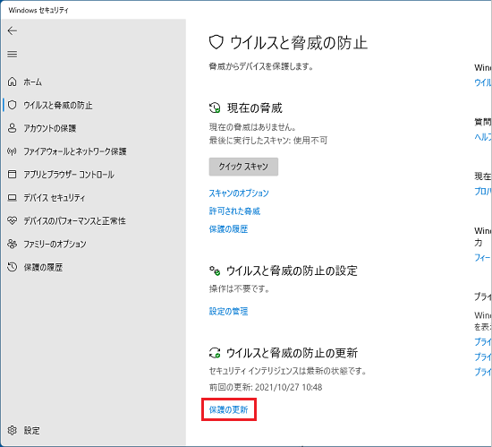This screenshot has width=492, height=447.
Task: Open 保護の履歴 in the sidebar
Action: pyautogui.click(x=43, y=267)
